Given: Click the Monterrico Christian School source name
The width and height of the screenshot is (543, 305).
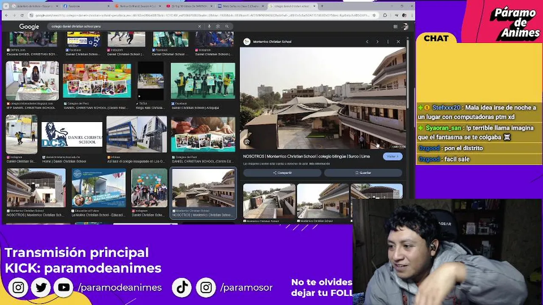Looking at the screenshot, I should (x=272, y=42).
